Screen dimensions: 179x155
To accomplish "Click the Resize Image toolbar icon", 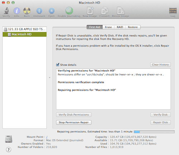I will click(x=121, y=11).
